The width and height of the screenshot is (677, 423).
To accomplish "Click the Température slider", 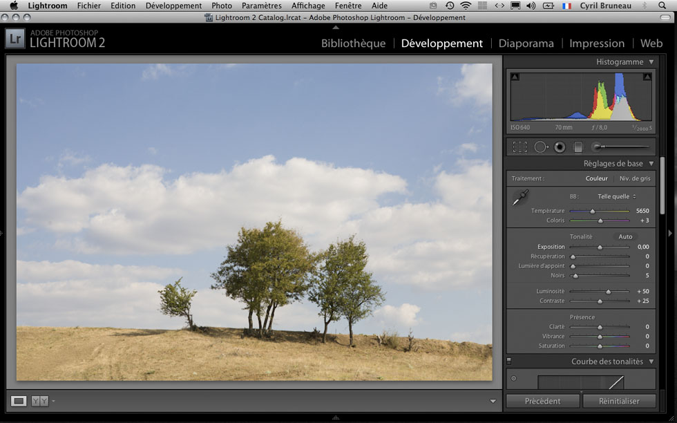I will click(x=600, y=211).
